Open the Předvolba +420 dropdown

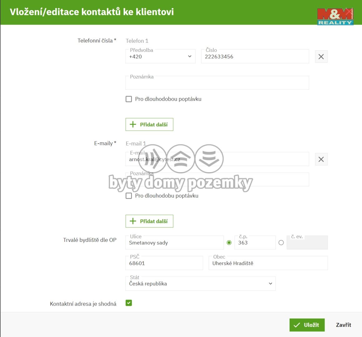[x=160, y=57]
